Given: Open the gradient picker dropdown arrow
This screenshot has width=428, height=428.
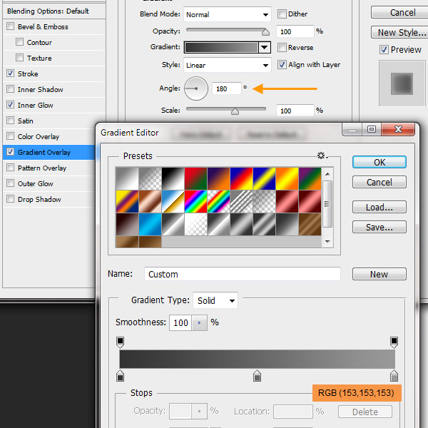Looking at the screenshot, I should (265, 48).
